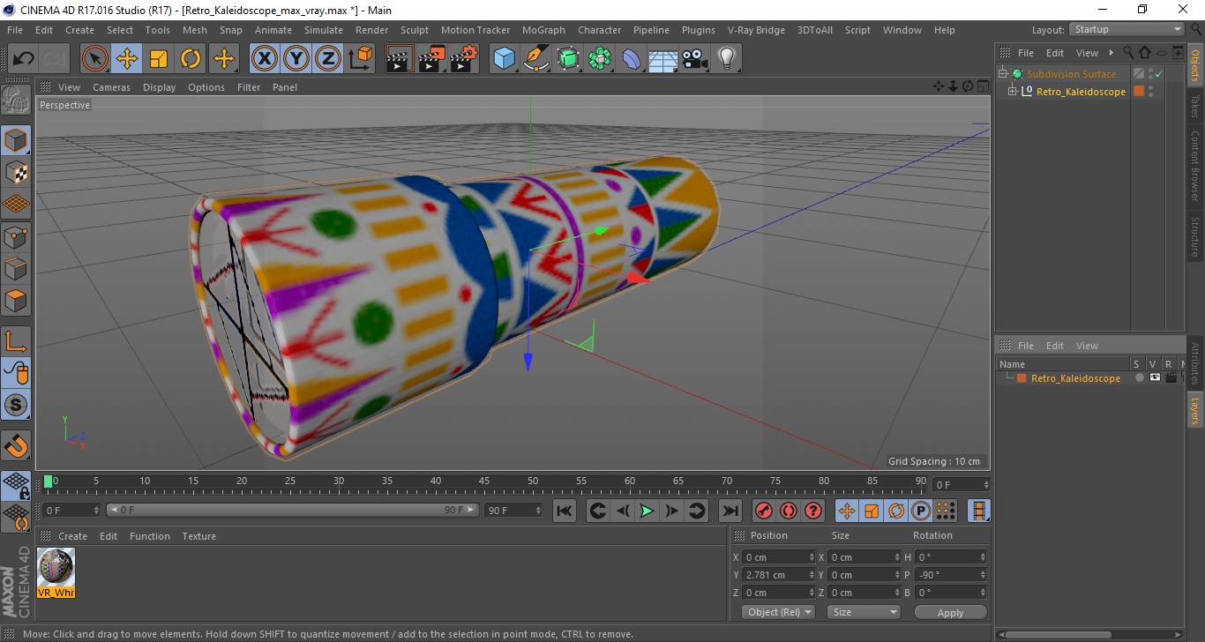This screenshot has height=642, width=1205.
Task: Click the Redo arrow icon
Action: tap(54, 59)
